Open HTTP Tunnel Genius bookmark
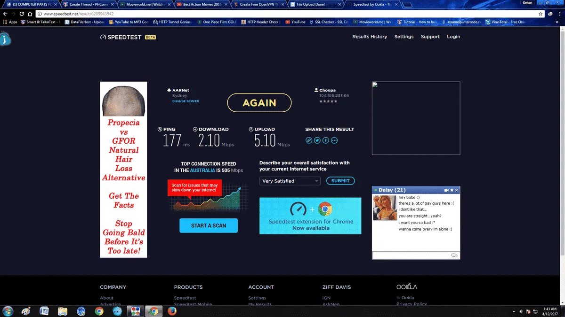The width and height of the screenshot is (565, 317). click(x=173, y=22)
